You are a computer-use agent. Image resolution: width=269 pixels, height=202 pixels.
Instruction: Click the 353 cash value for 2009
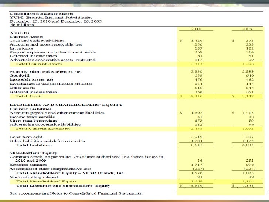[250, 41]
